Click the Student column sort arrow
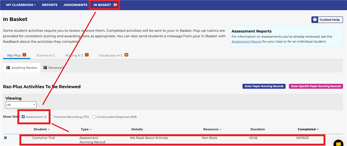 [48, 129]
